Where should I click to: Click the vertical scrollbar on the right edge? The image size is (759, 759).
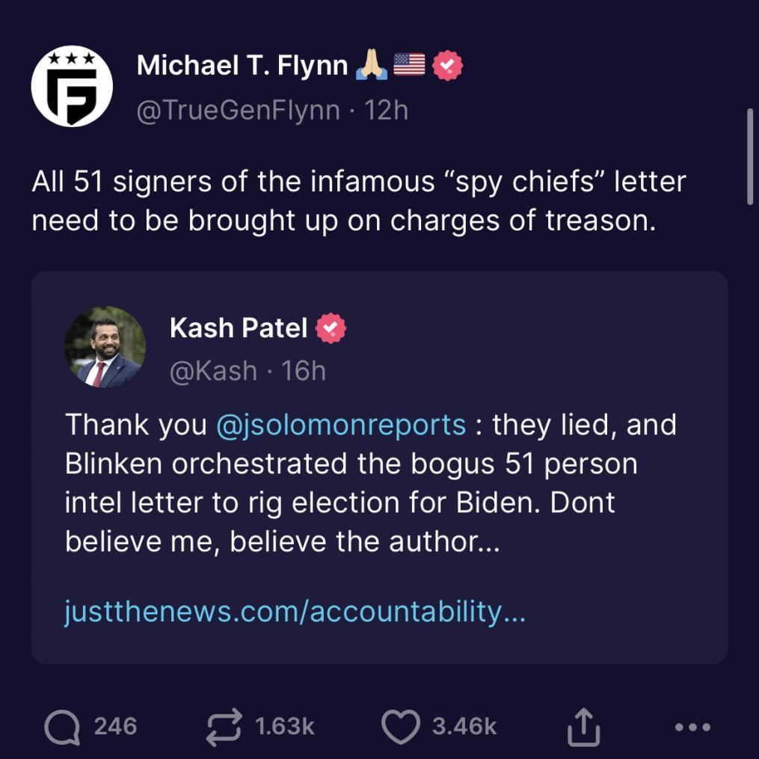[750, 156]
